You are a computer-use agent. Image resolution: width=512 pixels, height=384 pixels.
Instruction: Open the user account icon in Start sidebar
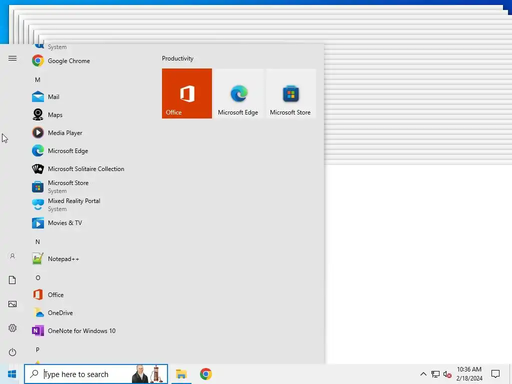12,256
